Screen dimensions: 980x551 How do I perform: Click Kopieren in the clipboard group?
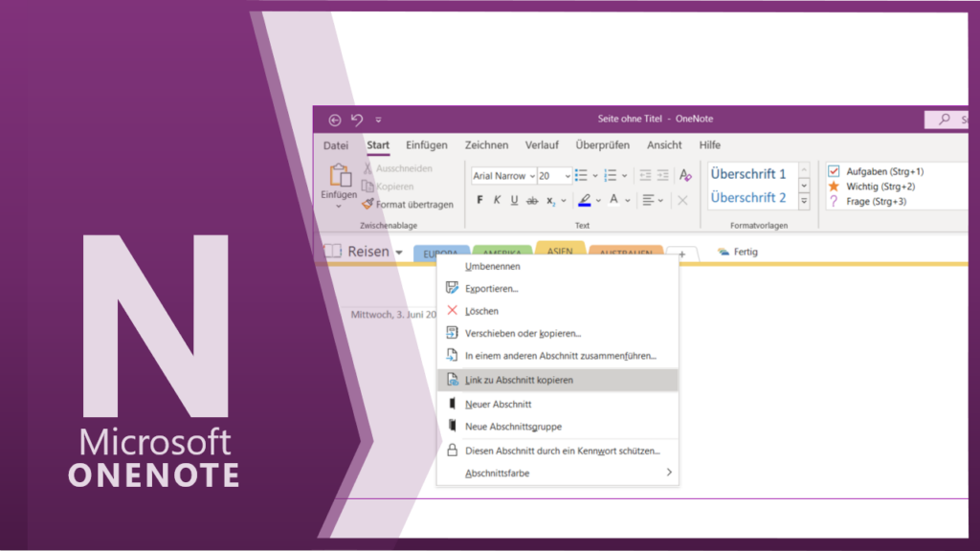(x=389, y=187)
